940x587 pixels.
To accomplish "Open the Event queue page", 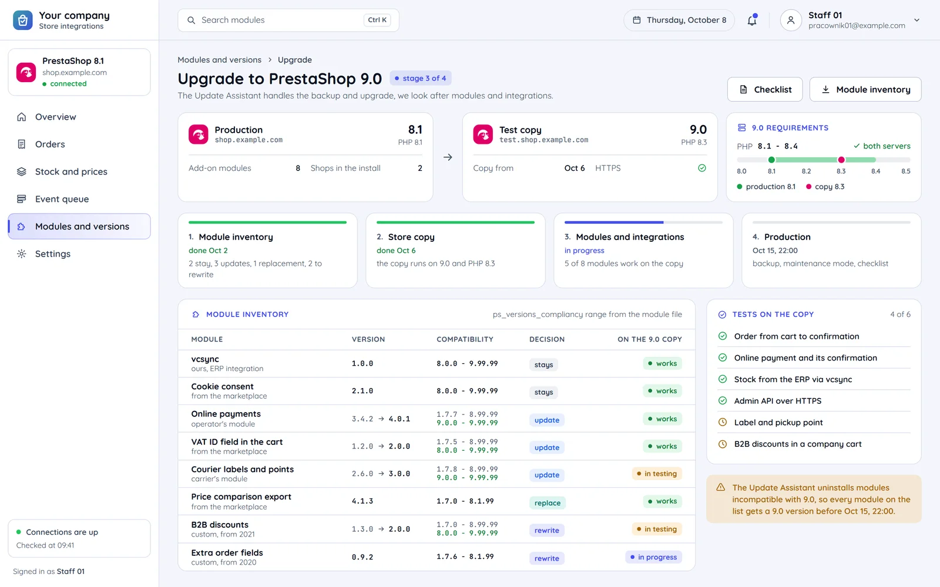I will (79, 199).
